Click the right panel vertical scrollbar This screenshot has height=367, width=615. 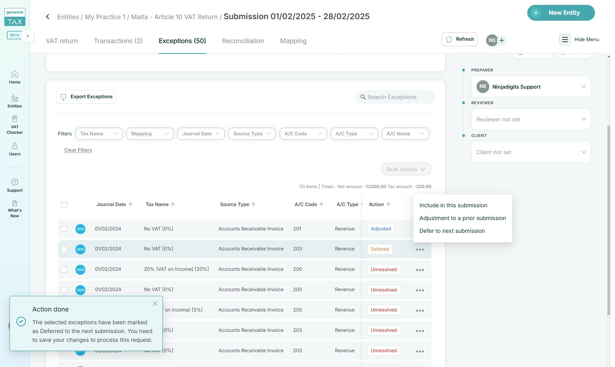click(x=609, y=220)
